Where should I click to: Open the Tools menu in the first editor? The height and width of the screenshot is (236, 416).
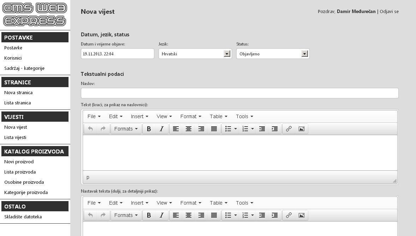244,116
